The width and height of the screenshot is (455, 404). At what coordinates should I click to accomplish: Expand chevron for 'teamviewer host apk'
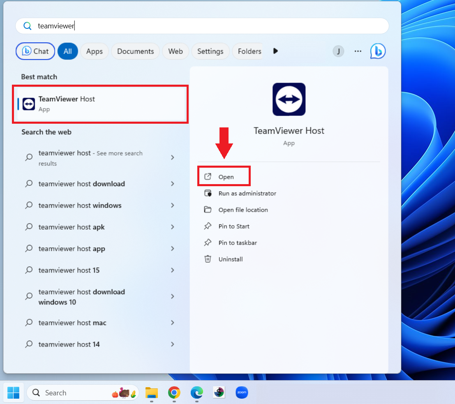[173, 227]
